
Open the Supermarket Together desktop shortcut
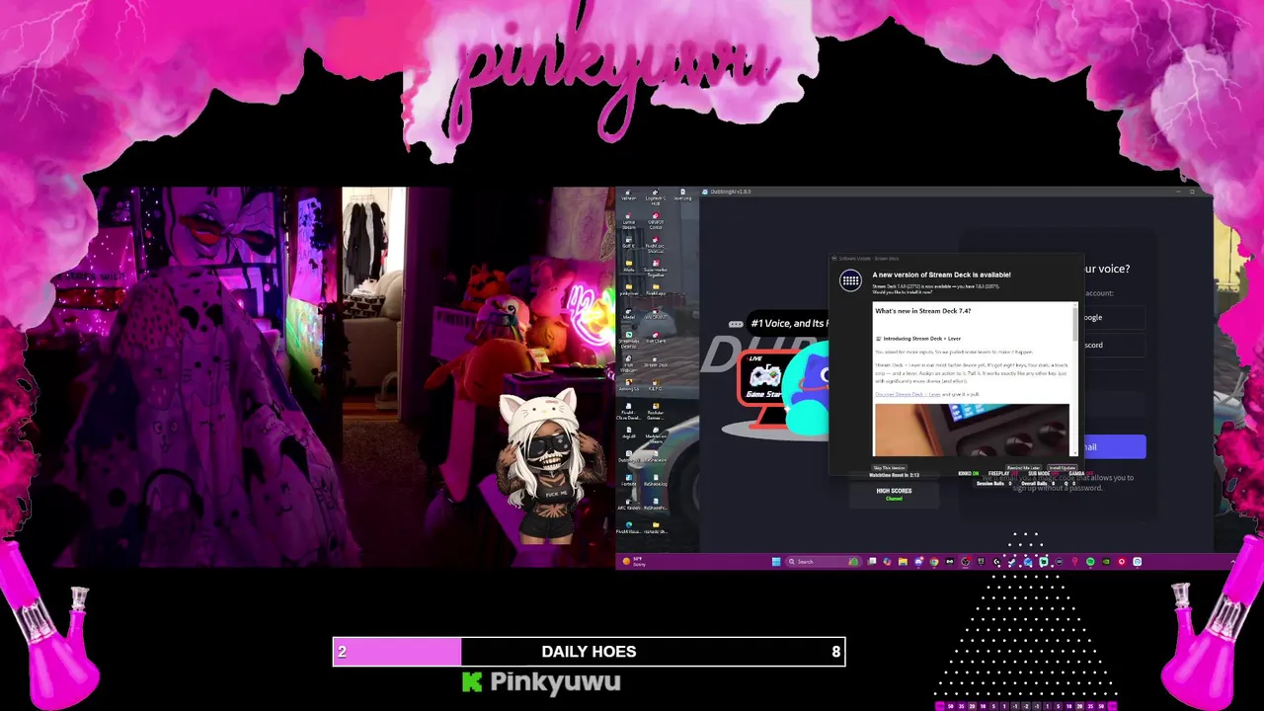pos(656,267)
